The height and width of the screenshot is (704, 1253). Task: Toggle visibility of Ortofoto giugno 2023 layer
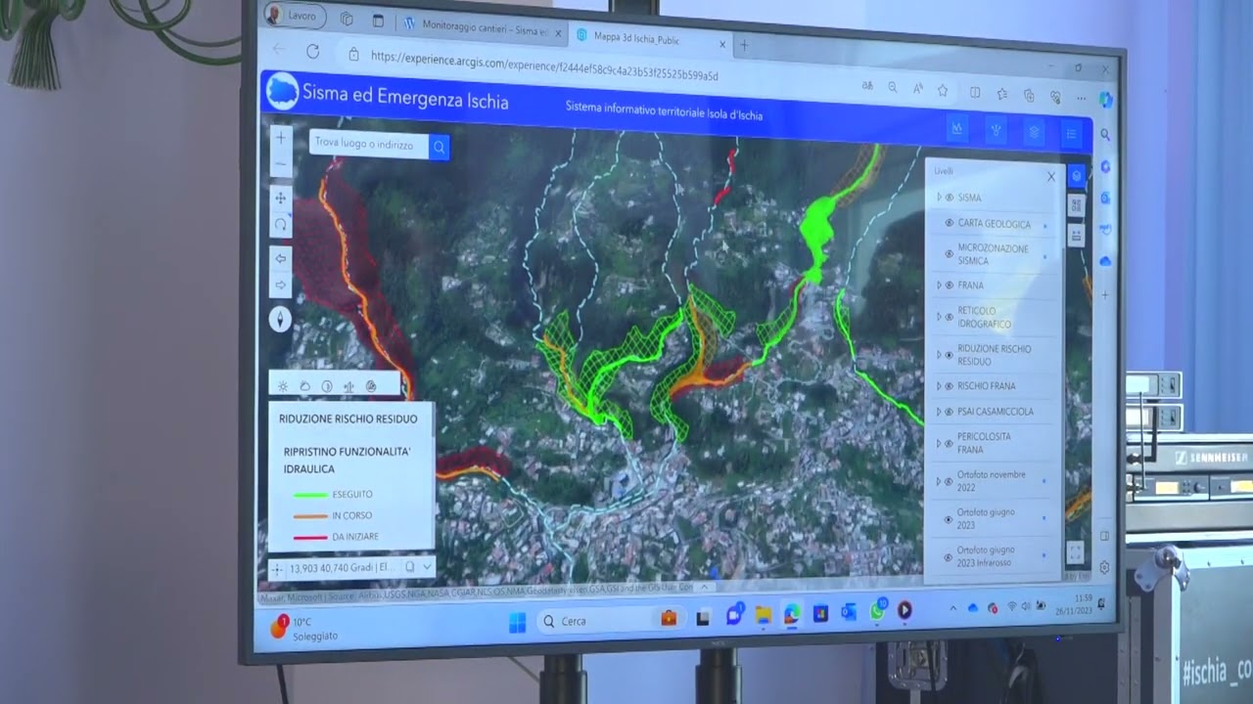[x=949, y=519]
